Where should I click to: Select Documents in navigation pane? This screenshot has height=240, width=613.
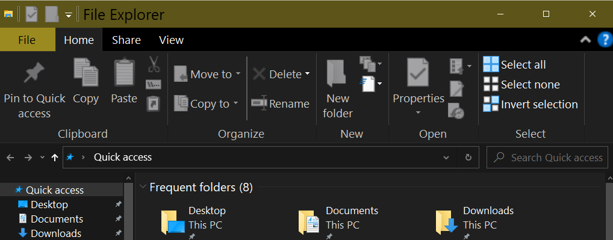pyautogui.click(x=62, y=219)
